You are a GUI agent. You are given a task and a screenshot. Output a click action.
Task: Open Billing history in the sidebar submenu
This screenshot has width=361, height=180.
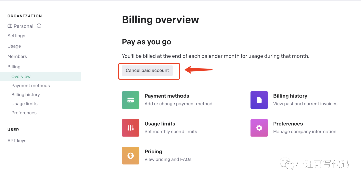tap(26, 95)
